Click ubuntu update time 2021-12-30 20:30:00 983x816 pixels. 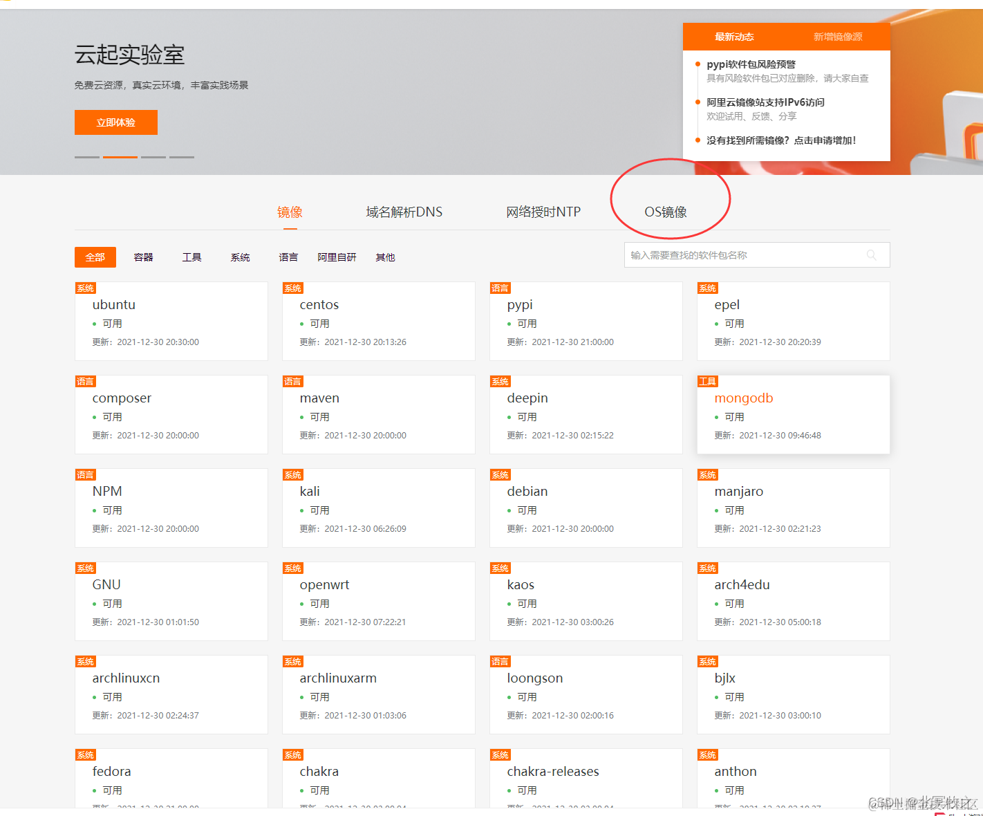[158, 342]
